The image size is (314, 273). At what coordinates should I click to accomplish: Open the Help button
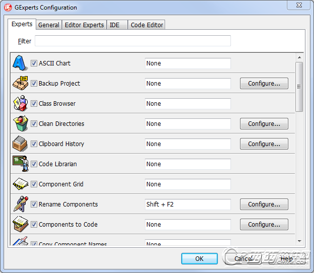click(x=287, y=258)
